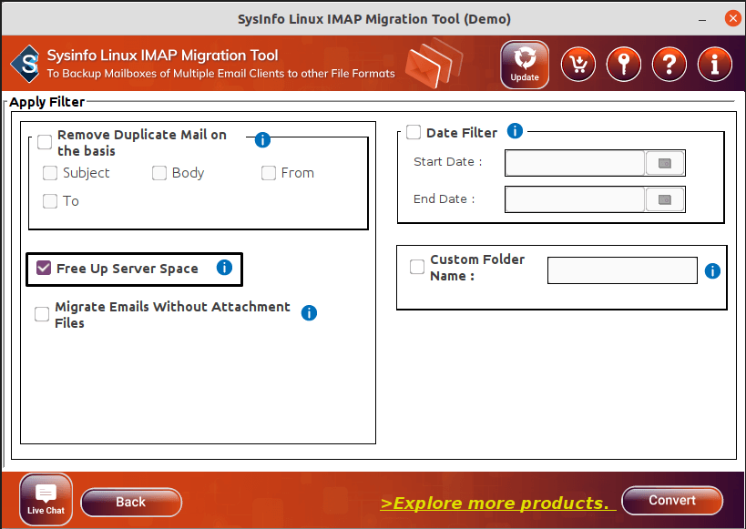746x529 pixels.
Task: Enable the Date Filter checkbox
Action: [414, 132]
